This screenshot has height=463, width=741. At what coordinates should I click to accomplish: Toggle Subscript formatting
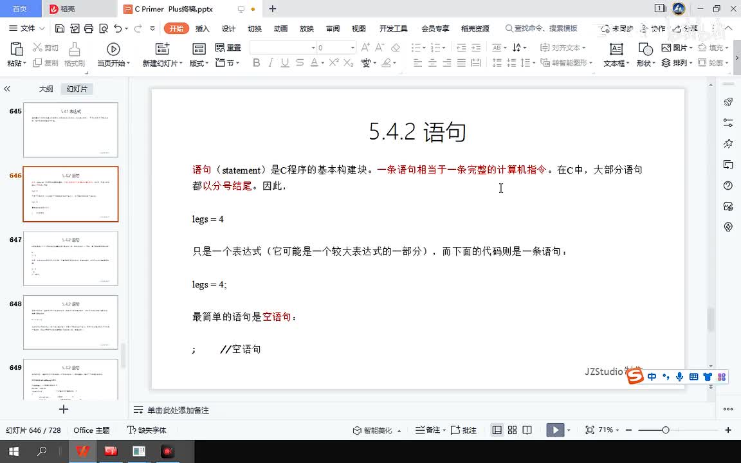[x=349, y=62]
